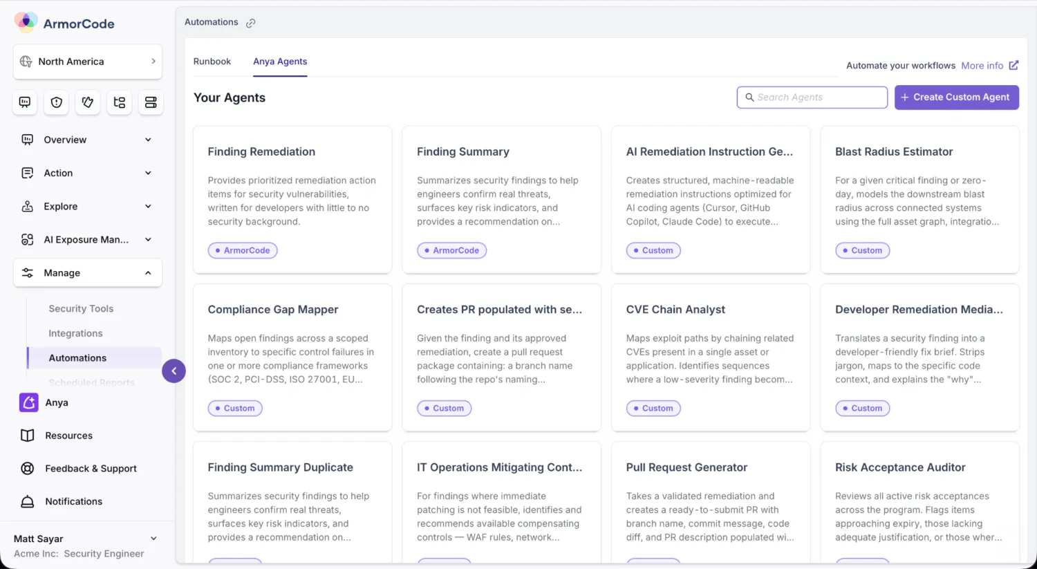1037x569 pixels.
Task: Open the CVE Chain Analyst card
Action: click(711, 357)
